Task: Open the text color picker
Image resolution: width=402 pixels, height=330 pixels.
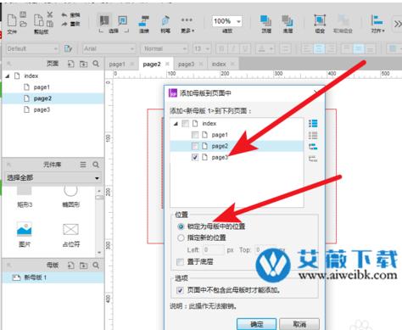Action: click(x=265, y=48)
